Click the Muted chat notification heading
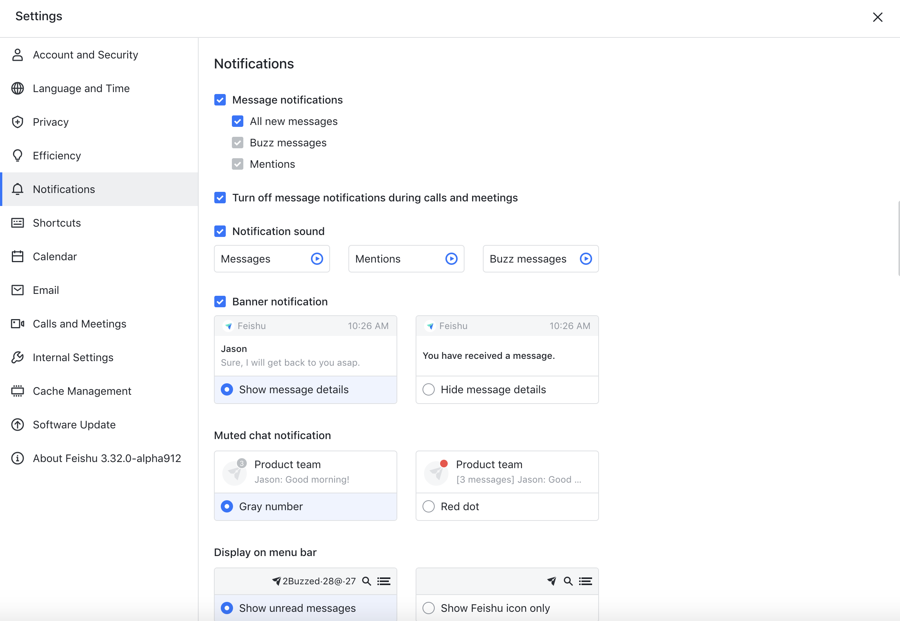This screenshot has height=621, width=900. (x=272, y=435)
